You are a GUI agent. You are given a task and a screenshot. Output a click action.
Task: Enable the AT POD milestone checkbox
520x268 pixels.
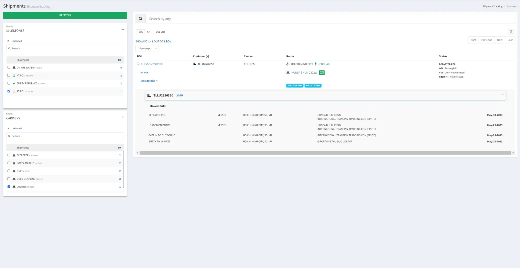pos(9,75)
